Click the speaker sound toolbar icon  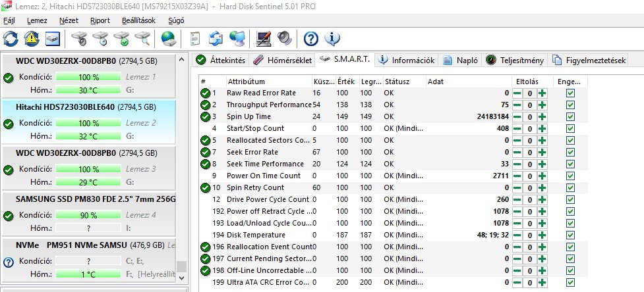point(284,39)
